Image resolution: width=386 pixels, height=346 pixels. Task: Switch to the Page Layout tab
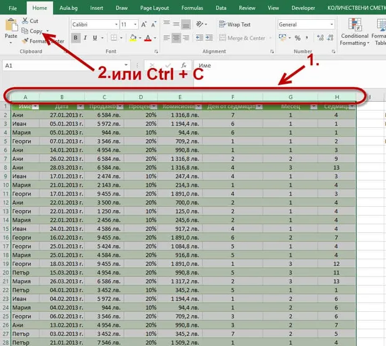[x=154, y=8]
